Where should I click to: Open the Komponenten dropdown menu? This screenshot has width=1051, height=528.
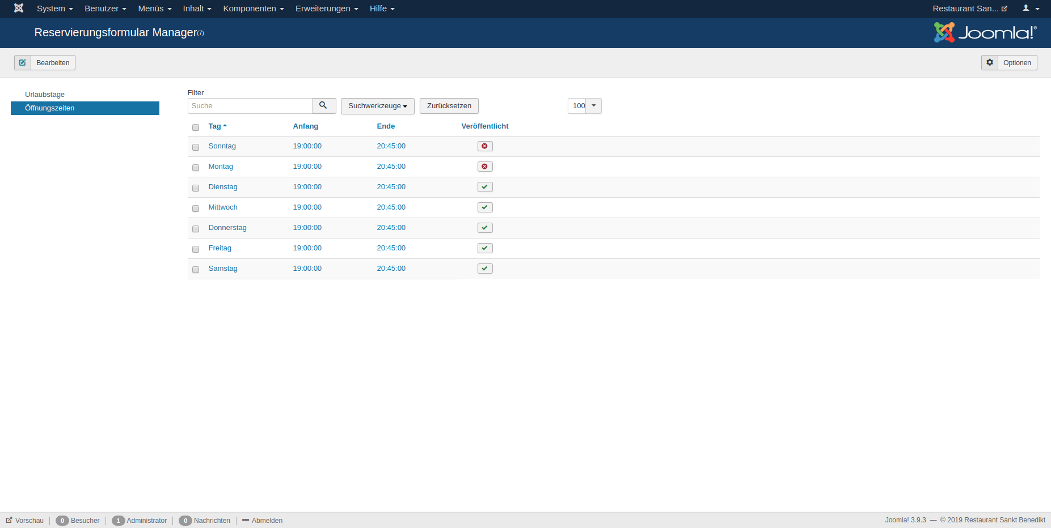(253, 8)
